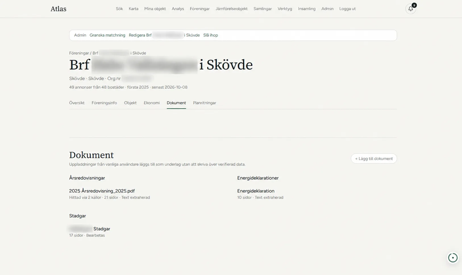
Task: Click the Årsredovisningar section heading
Action: [87, 178]
